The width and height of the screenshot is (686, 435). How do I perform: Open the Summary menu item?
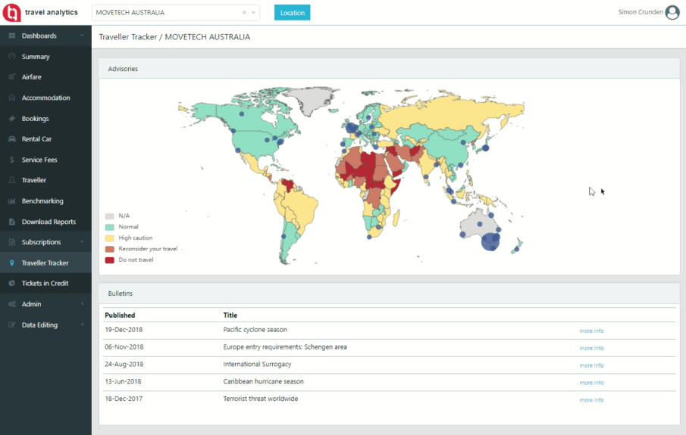point(36,57)
